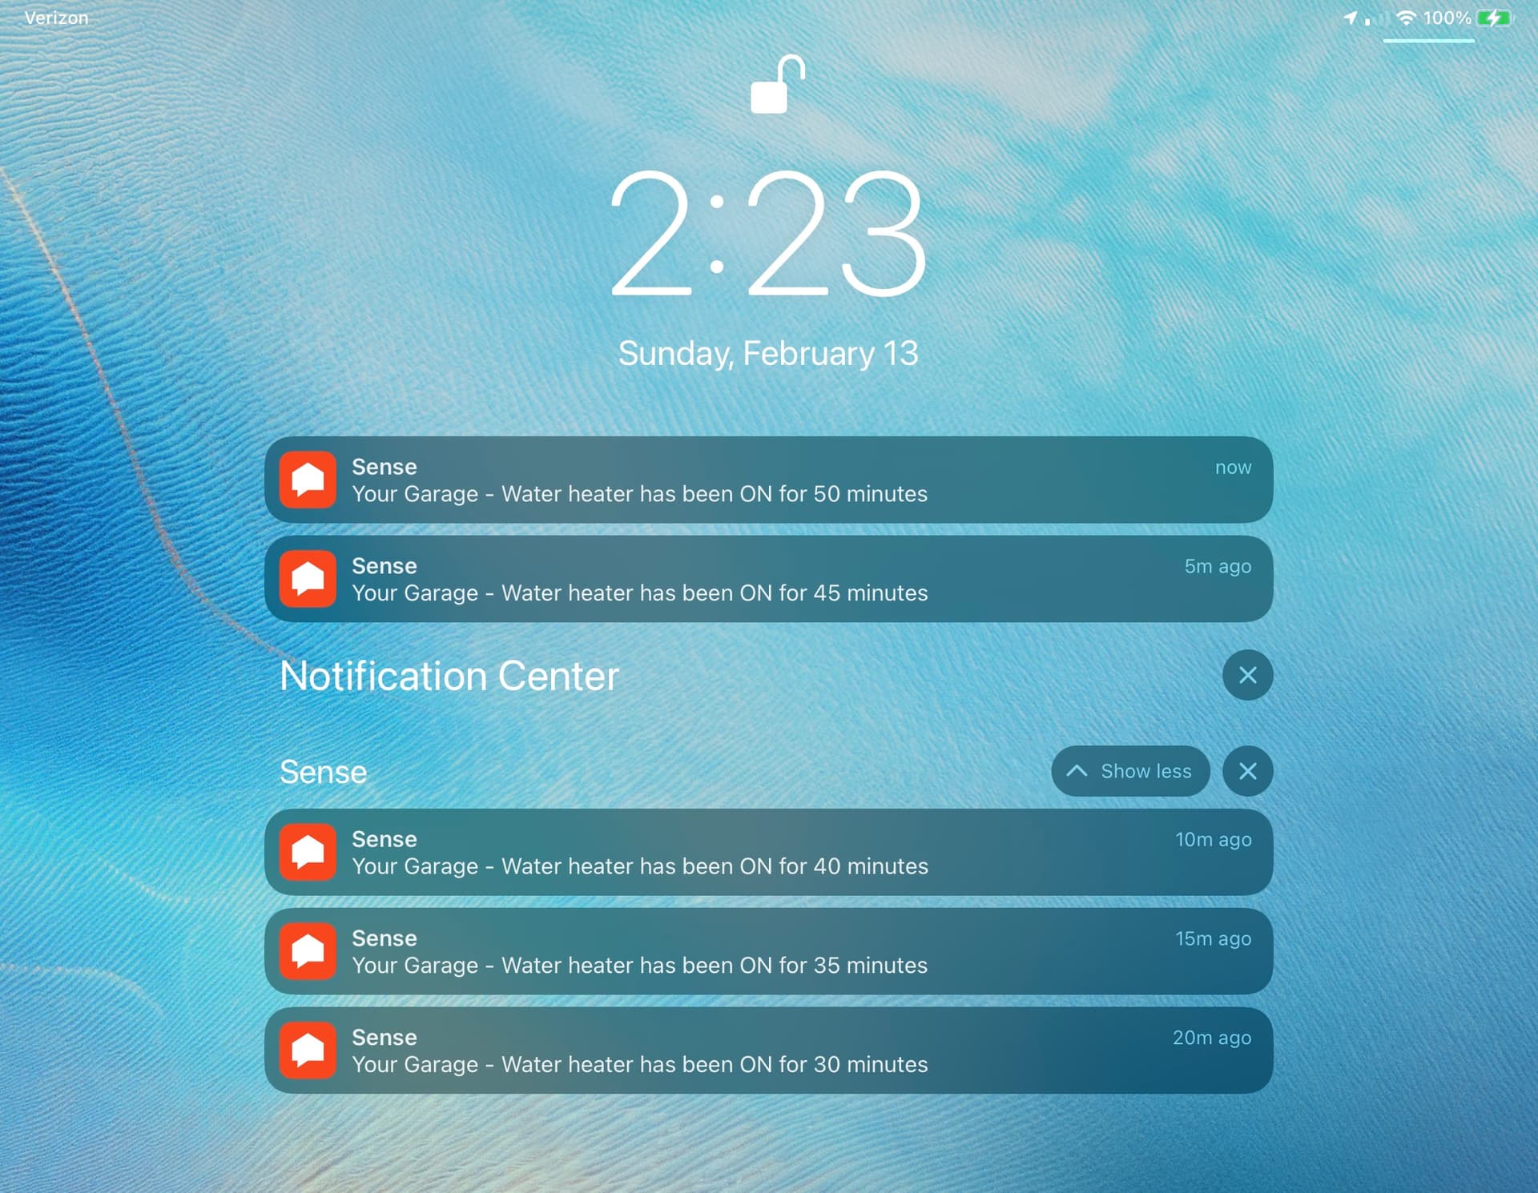Tap the '20m ago' timestamp
Image resolution: width=1538 pixels, height=1193 pixels.
pyautogui.click(x=1212, y=1038)
